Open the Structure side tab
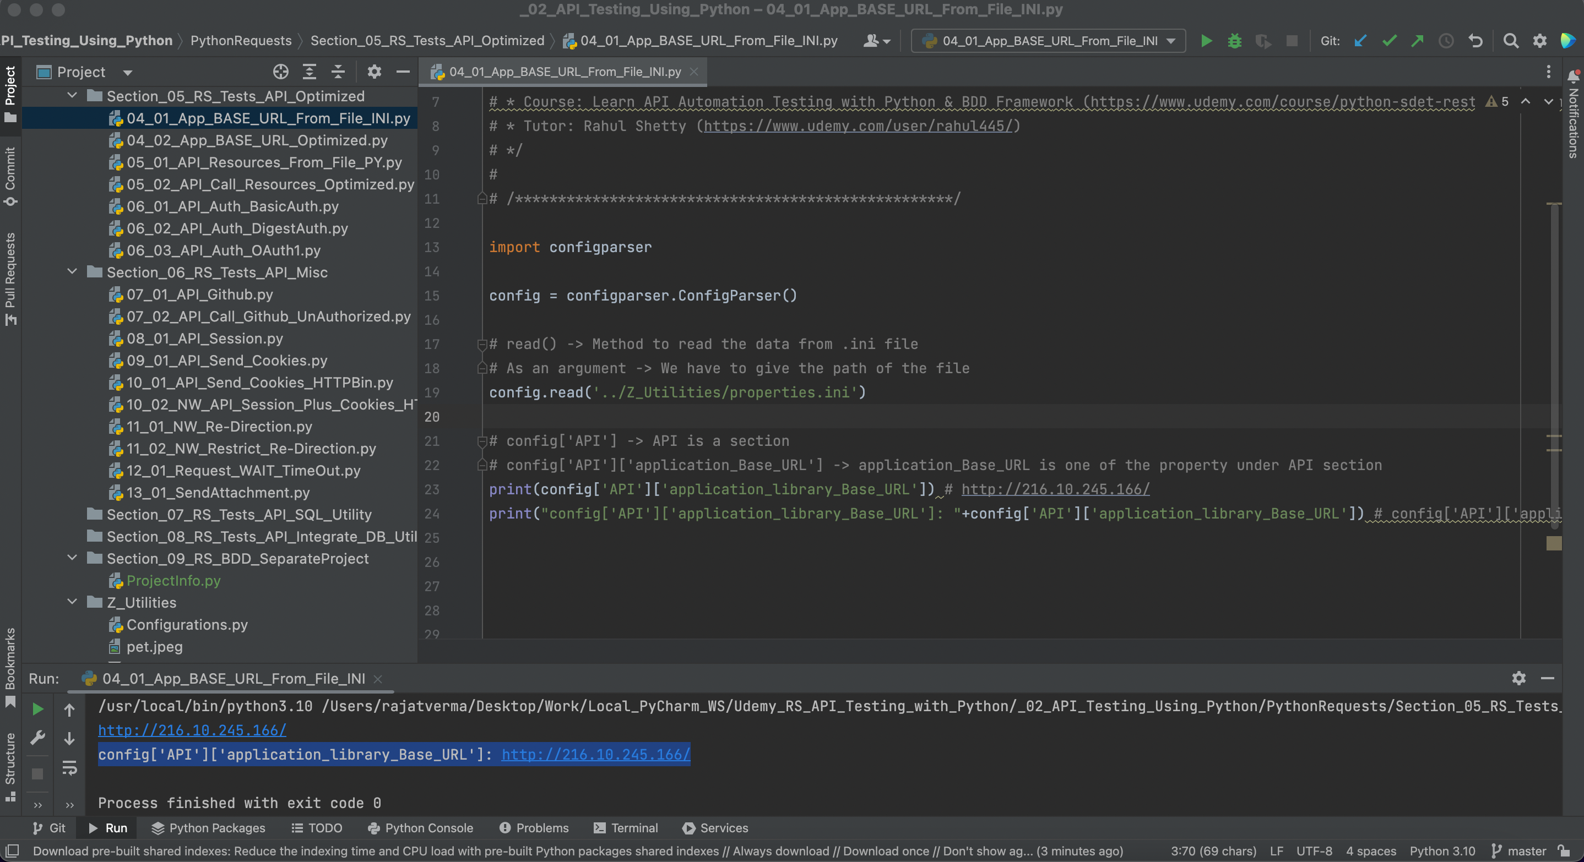The width and height of the screenshot is (1584, 862). tap(10, 766)
